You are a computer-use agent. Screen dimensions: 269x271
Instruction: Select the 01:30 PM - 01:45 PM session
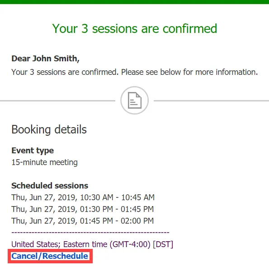(82, 209)
